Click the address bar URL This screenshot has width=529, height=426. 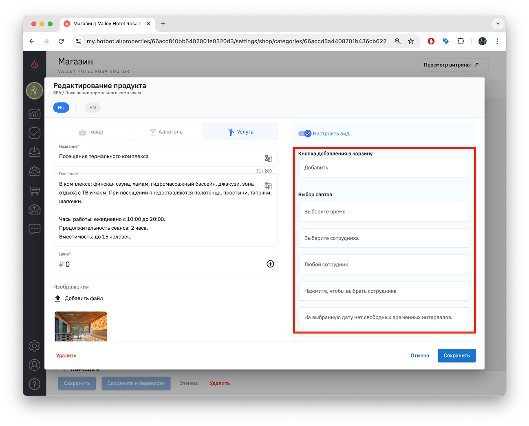point(236,41)
